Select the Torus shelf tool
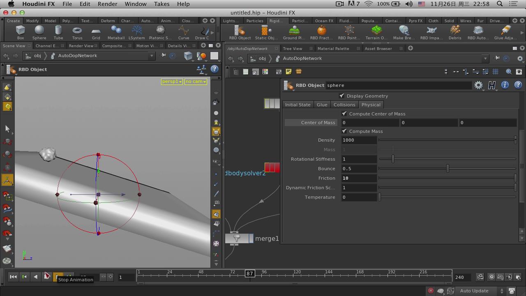526x296 pixels. coord(77,32)
